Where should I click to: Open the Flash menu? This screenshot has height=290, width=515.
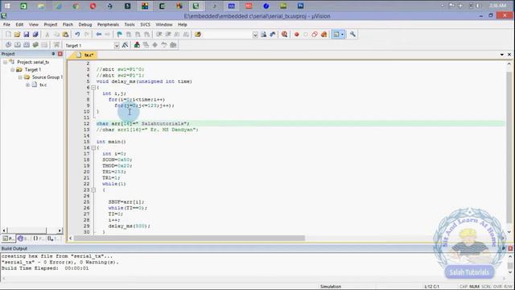[68, 25]
